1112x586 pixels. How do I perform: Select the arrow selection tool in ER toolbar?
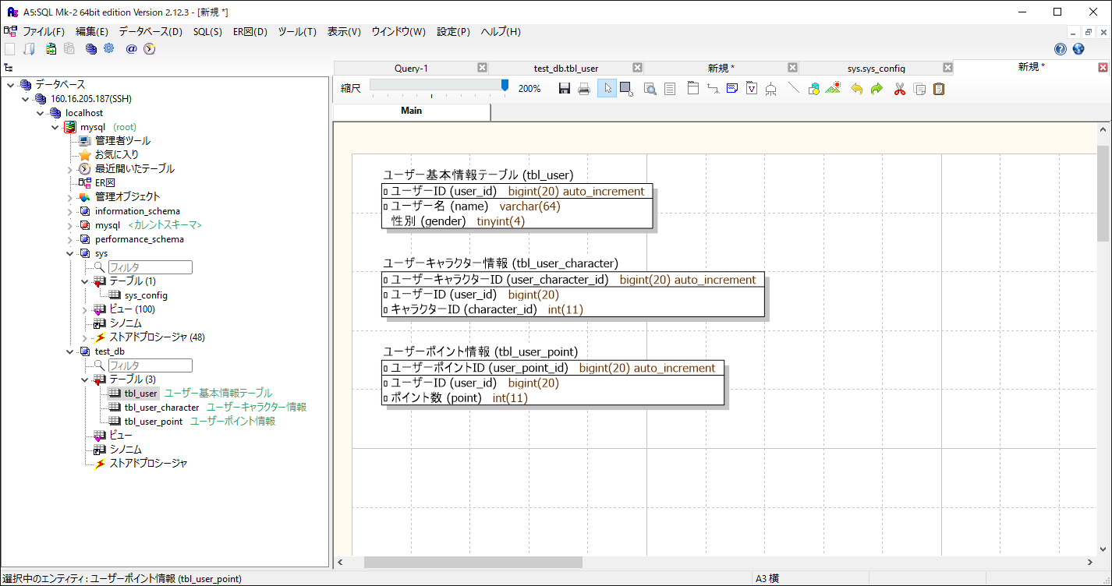click(x=606, y=88)
